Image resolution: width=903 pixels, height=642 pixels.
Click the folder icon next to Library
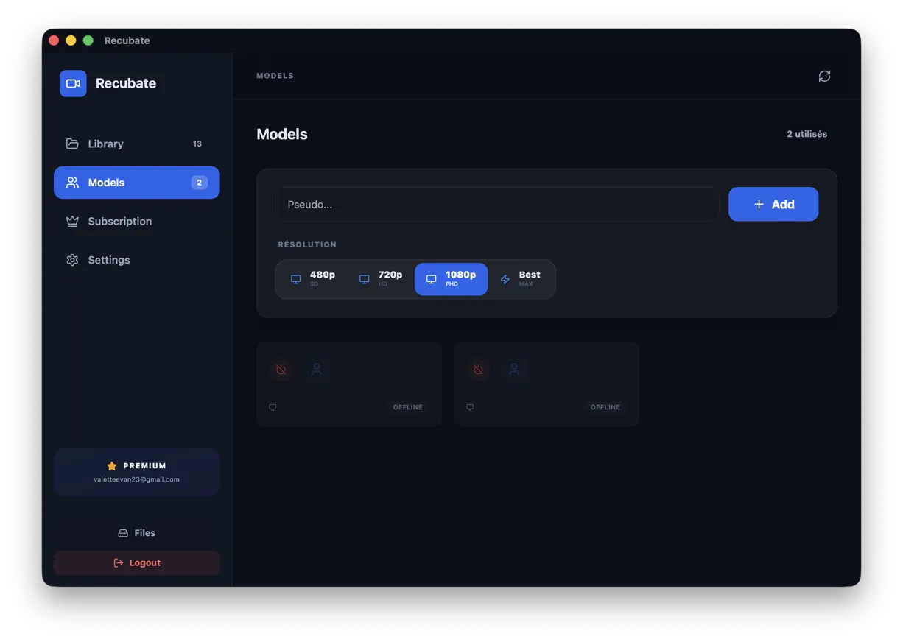tap(72, 144)
